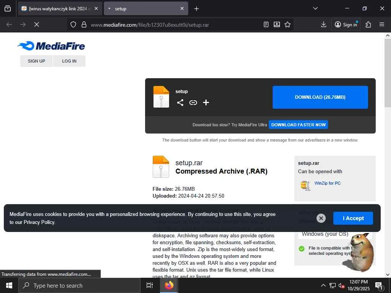Open tracking protection shield icon

(73, 24)
